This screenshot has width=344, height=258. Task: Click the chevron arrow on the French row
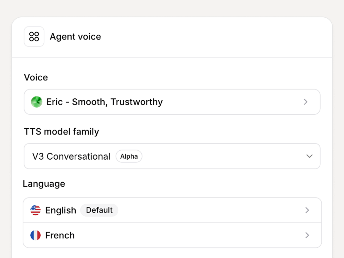coord(307,235)
